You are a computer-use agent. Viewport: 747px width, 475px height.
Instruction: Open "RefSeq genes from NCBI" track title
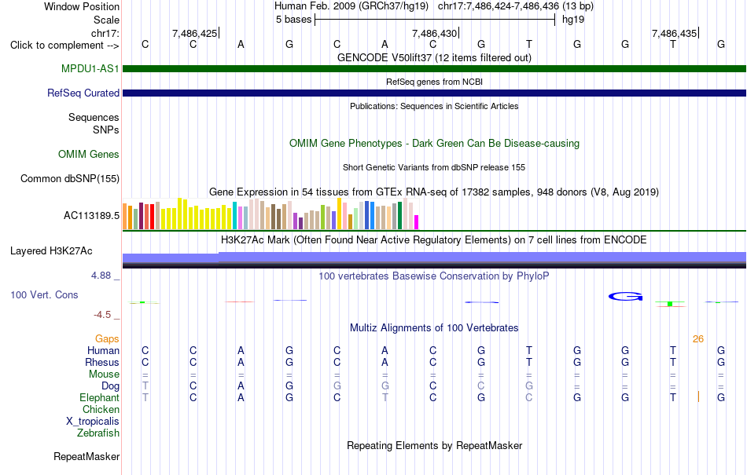point(434,82)
